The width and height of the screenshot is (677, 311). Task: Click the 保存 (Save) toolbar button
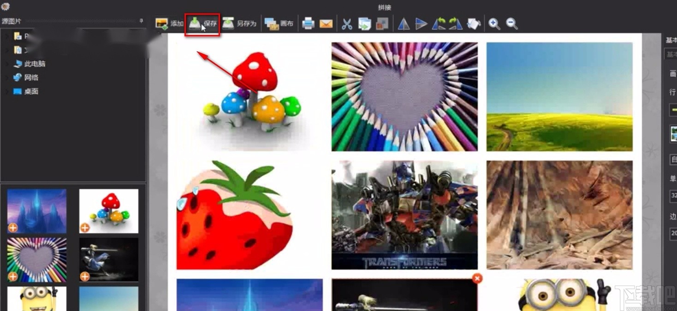[x=202, y=24]
